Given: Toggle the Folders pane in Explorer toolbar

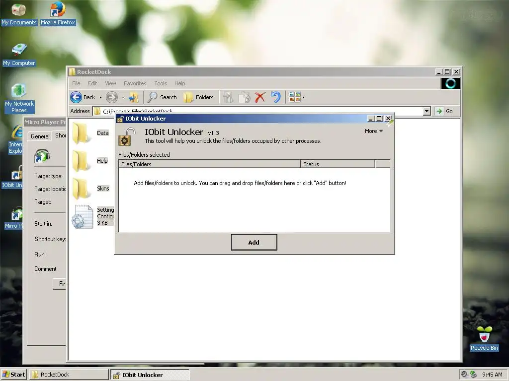Looking at the screenshot, I should click(198, 97).
